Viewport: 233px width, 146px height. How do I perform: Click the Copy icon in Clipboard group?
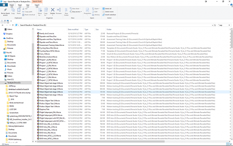[x=13, y=10]
